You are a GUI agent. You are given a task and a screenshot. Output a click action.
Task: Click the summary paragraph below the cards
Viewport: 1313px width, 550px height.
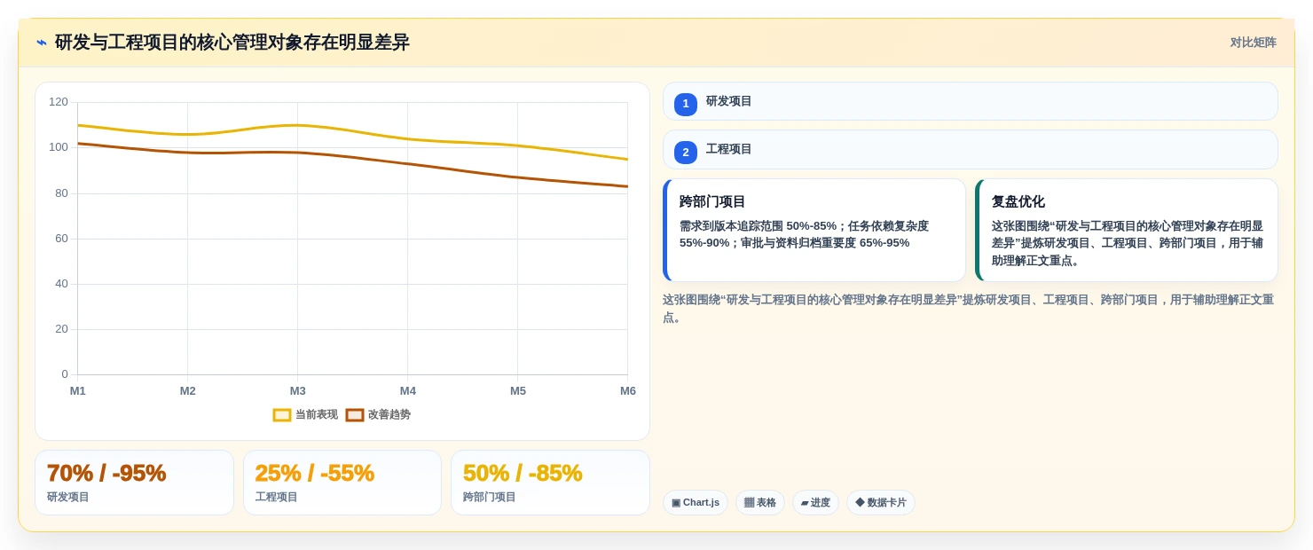coord(968,309)
